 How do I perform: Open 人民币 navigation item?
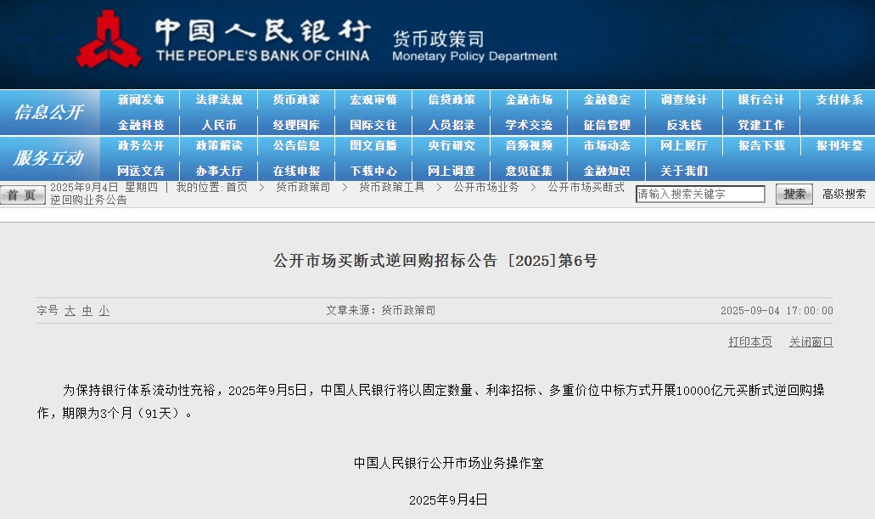(219, 125)
